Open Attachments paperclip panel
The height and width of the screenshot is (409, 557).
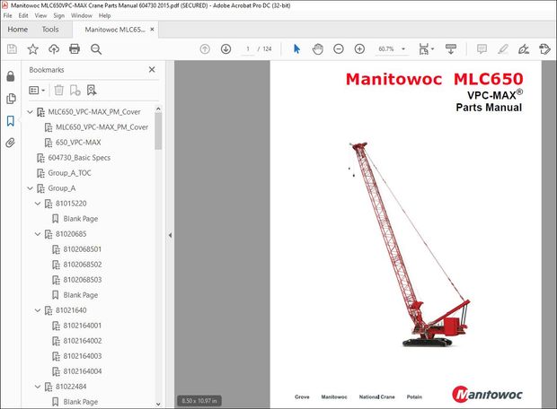point(11,143)
